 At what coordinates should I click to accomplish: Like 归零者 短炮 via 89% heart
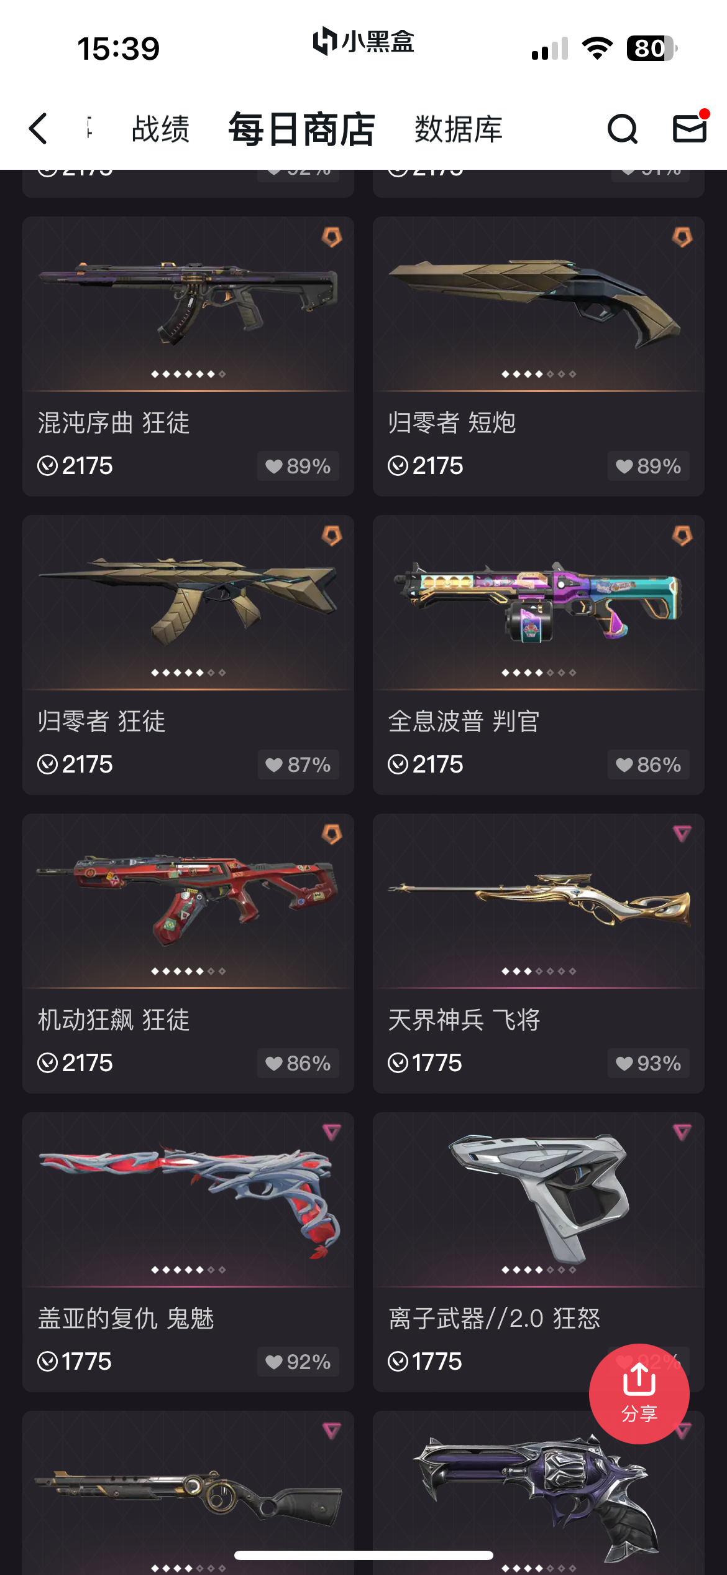click(648, 466)
